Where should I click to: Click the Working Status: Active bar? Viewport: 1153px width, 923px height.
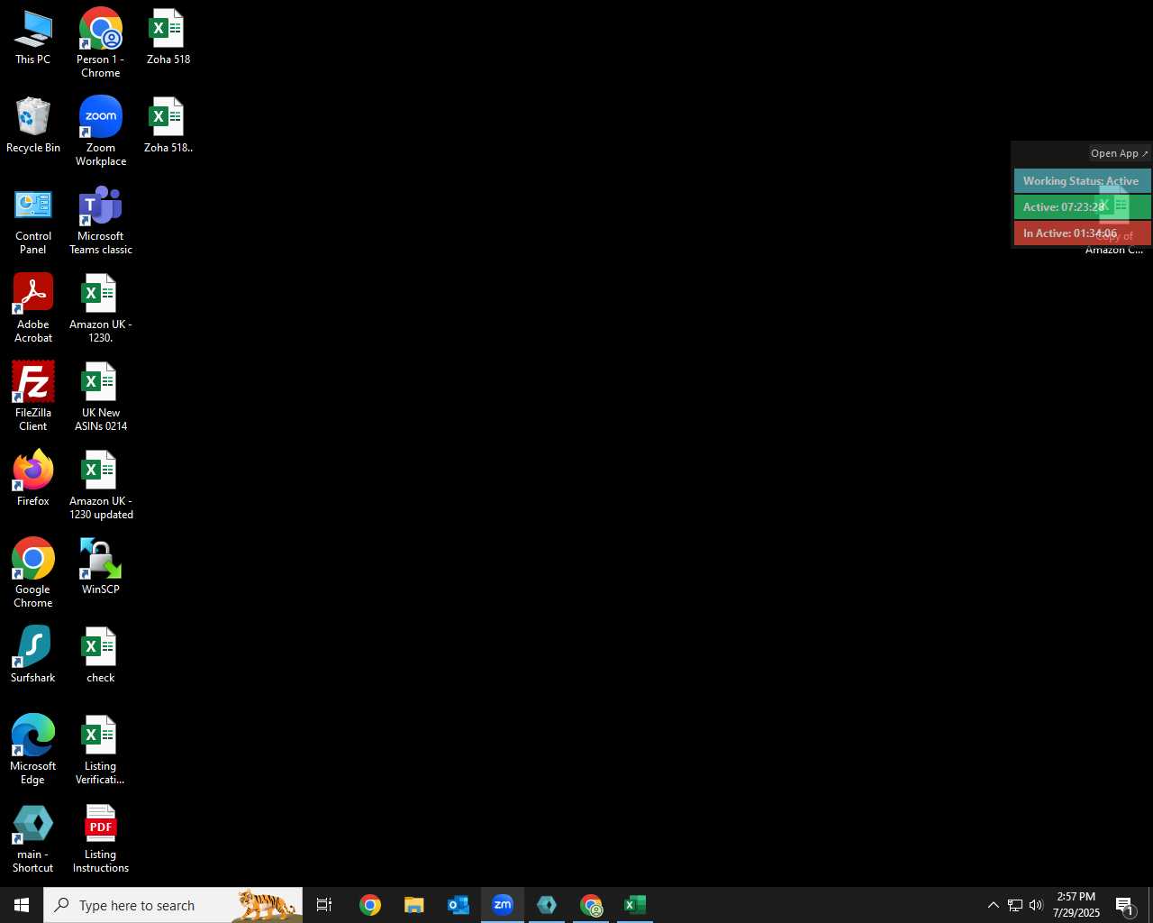(x=1083, y=181)
